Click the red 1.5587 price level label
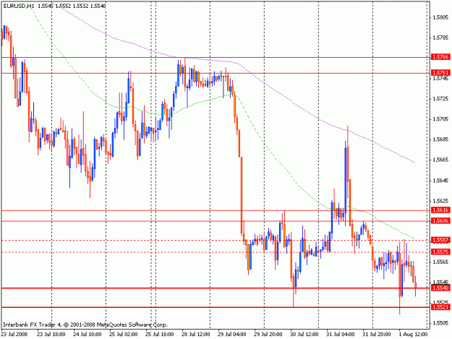The height and width of the screenshot is (339, 452). click(440, 240)
